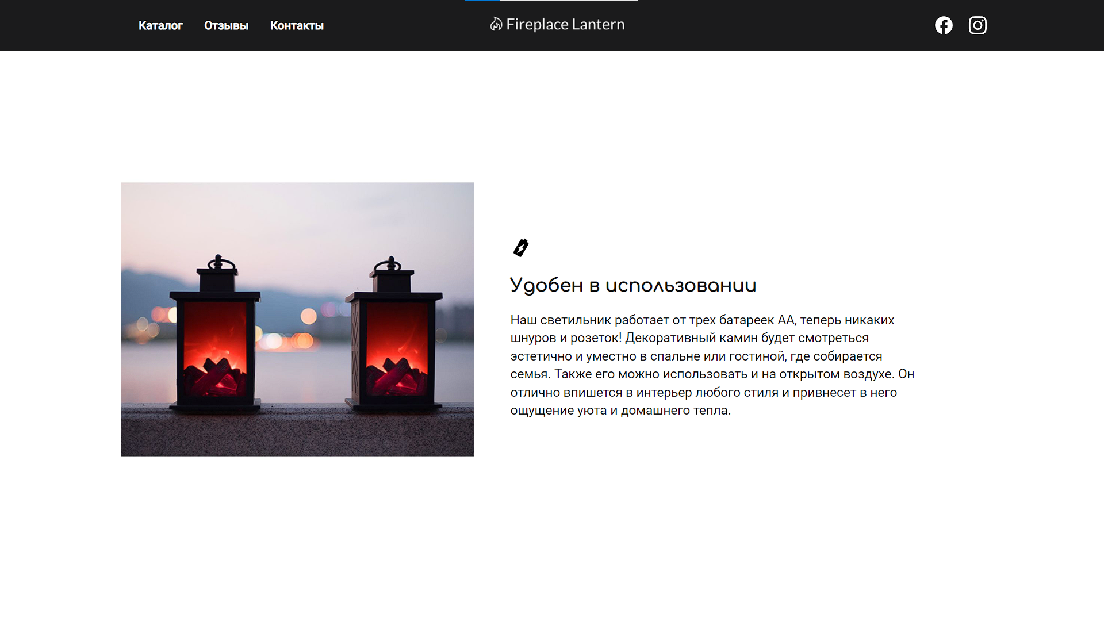
Task: Click the two lanterns product photo
Action: 297,319
